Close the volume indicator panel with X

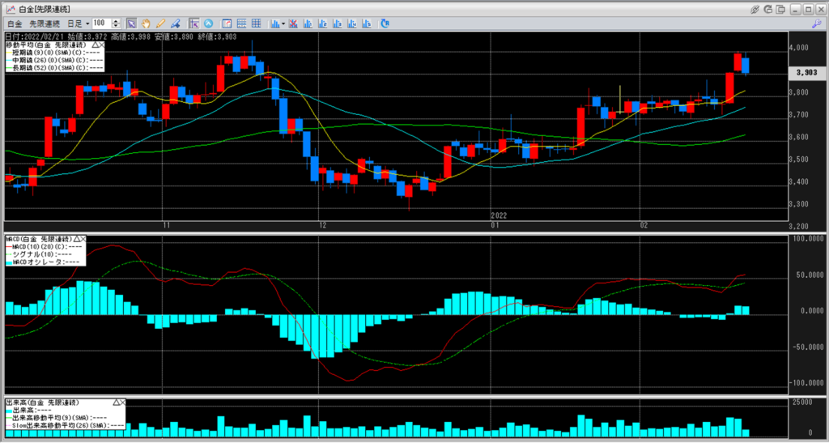(x=123, y=402)
